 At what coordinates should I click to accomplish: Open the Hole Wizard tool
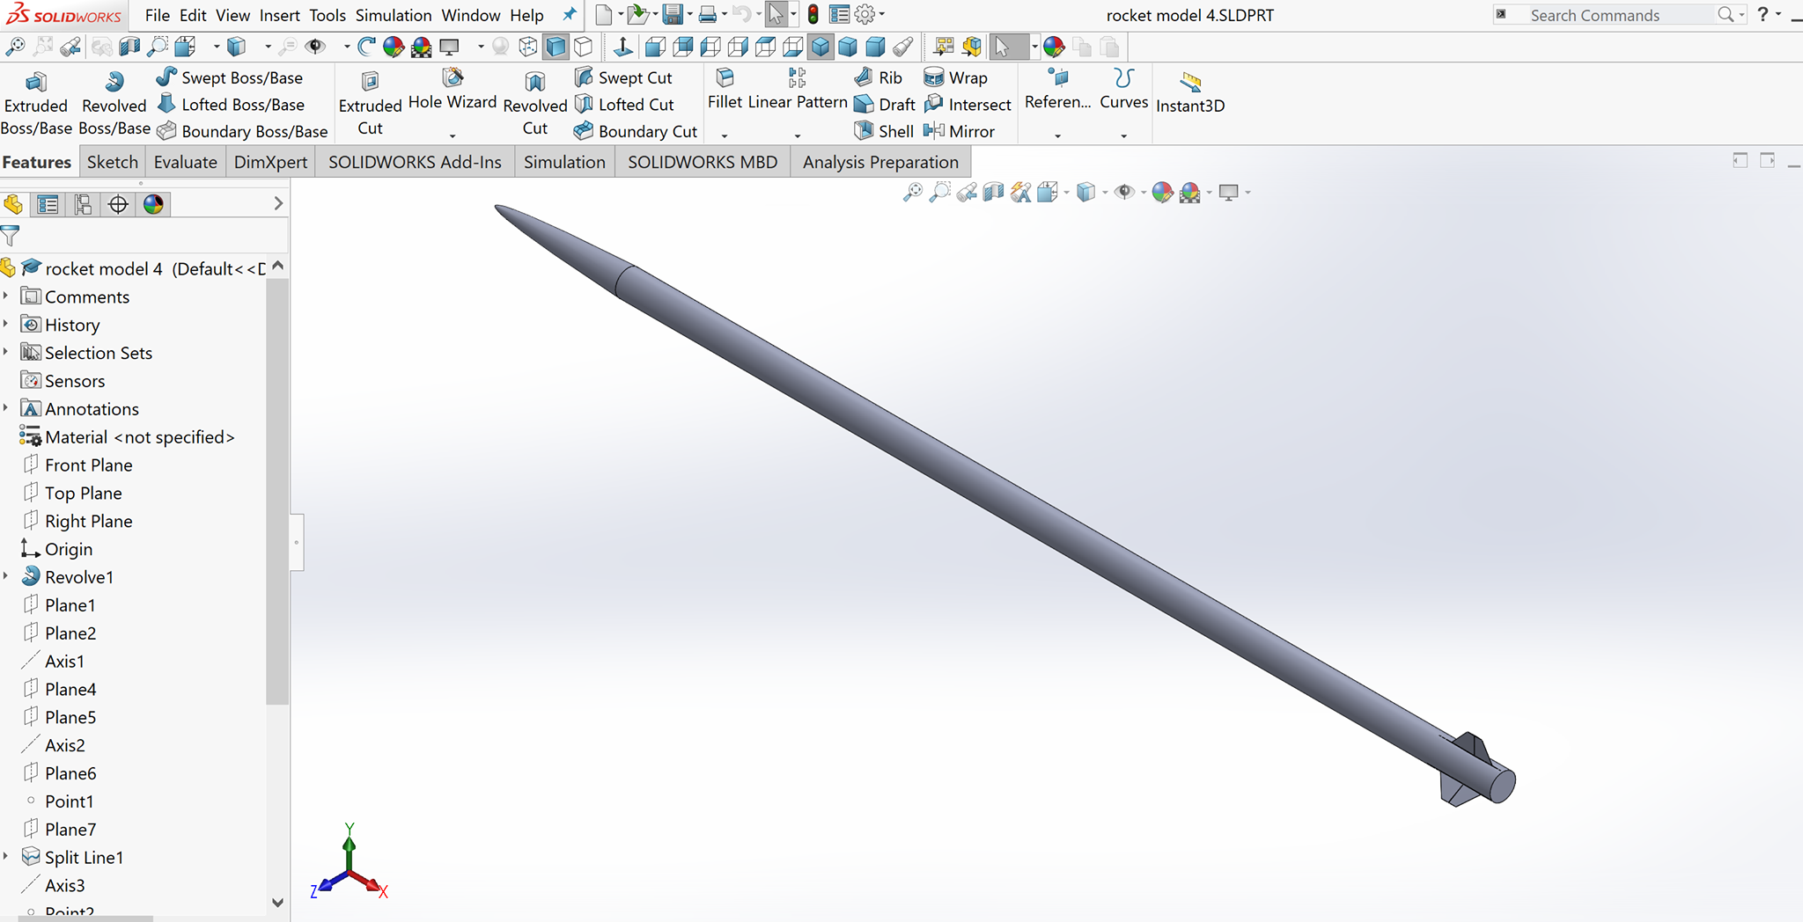pos(453,91)
